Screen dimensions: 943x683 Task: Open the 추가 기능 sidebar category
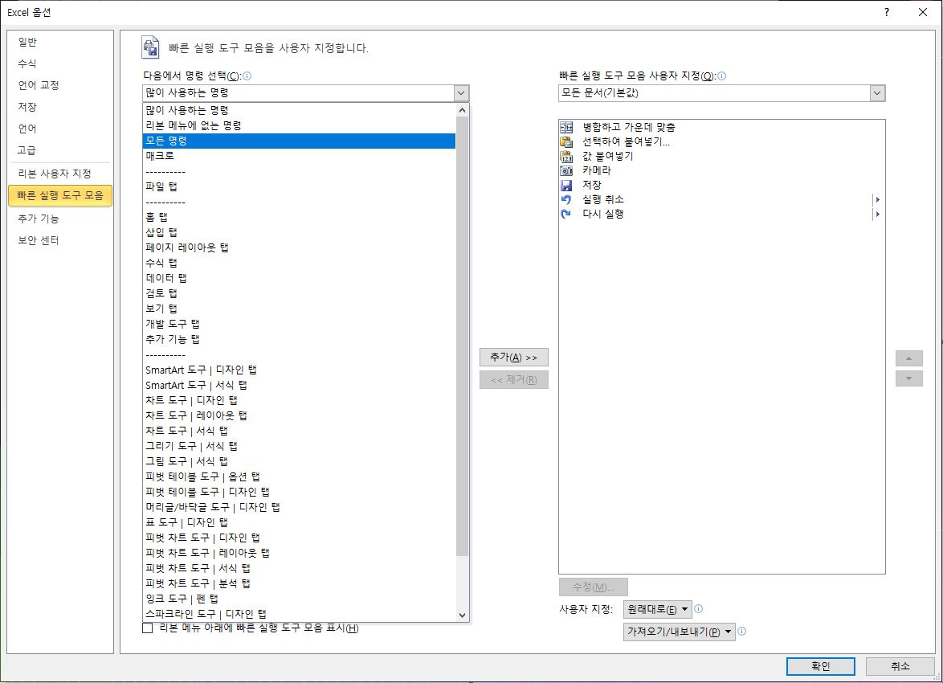(x=59, y=219)
